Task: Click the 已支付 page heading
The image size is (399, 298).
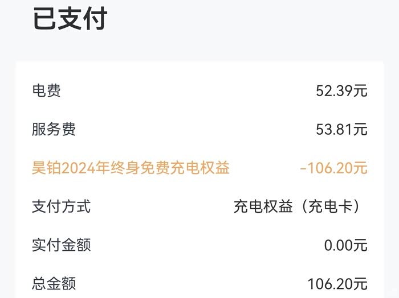Action: click(x=70, y=20)
